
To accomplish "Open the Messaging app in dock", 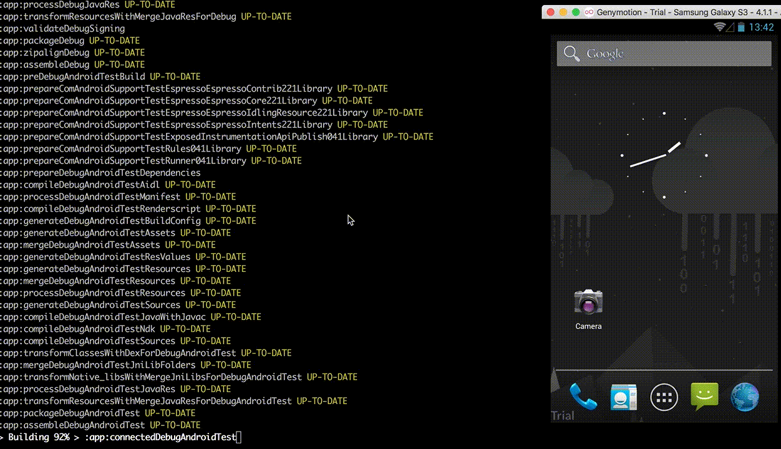I will pyautogui.click(x=704, y=397).
